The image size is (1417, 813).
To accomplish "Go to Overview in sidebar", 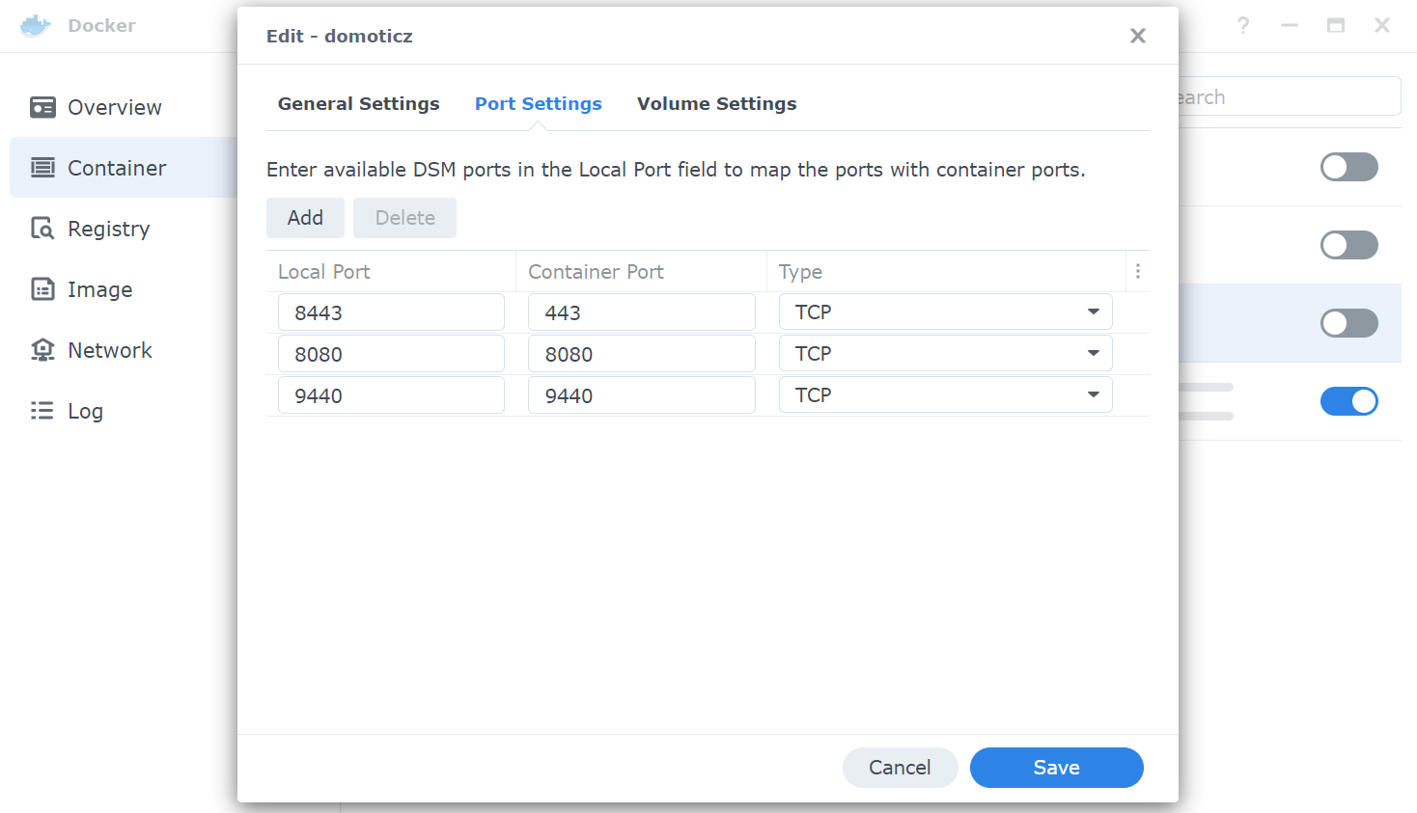I will coord(115,107).
